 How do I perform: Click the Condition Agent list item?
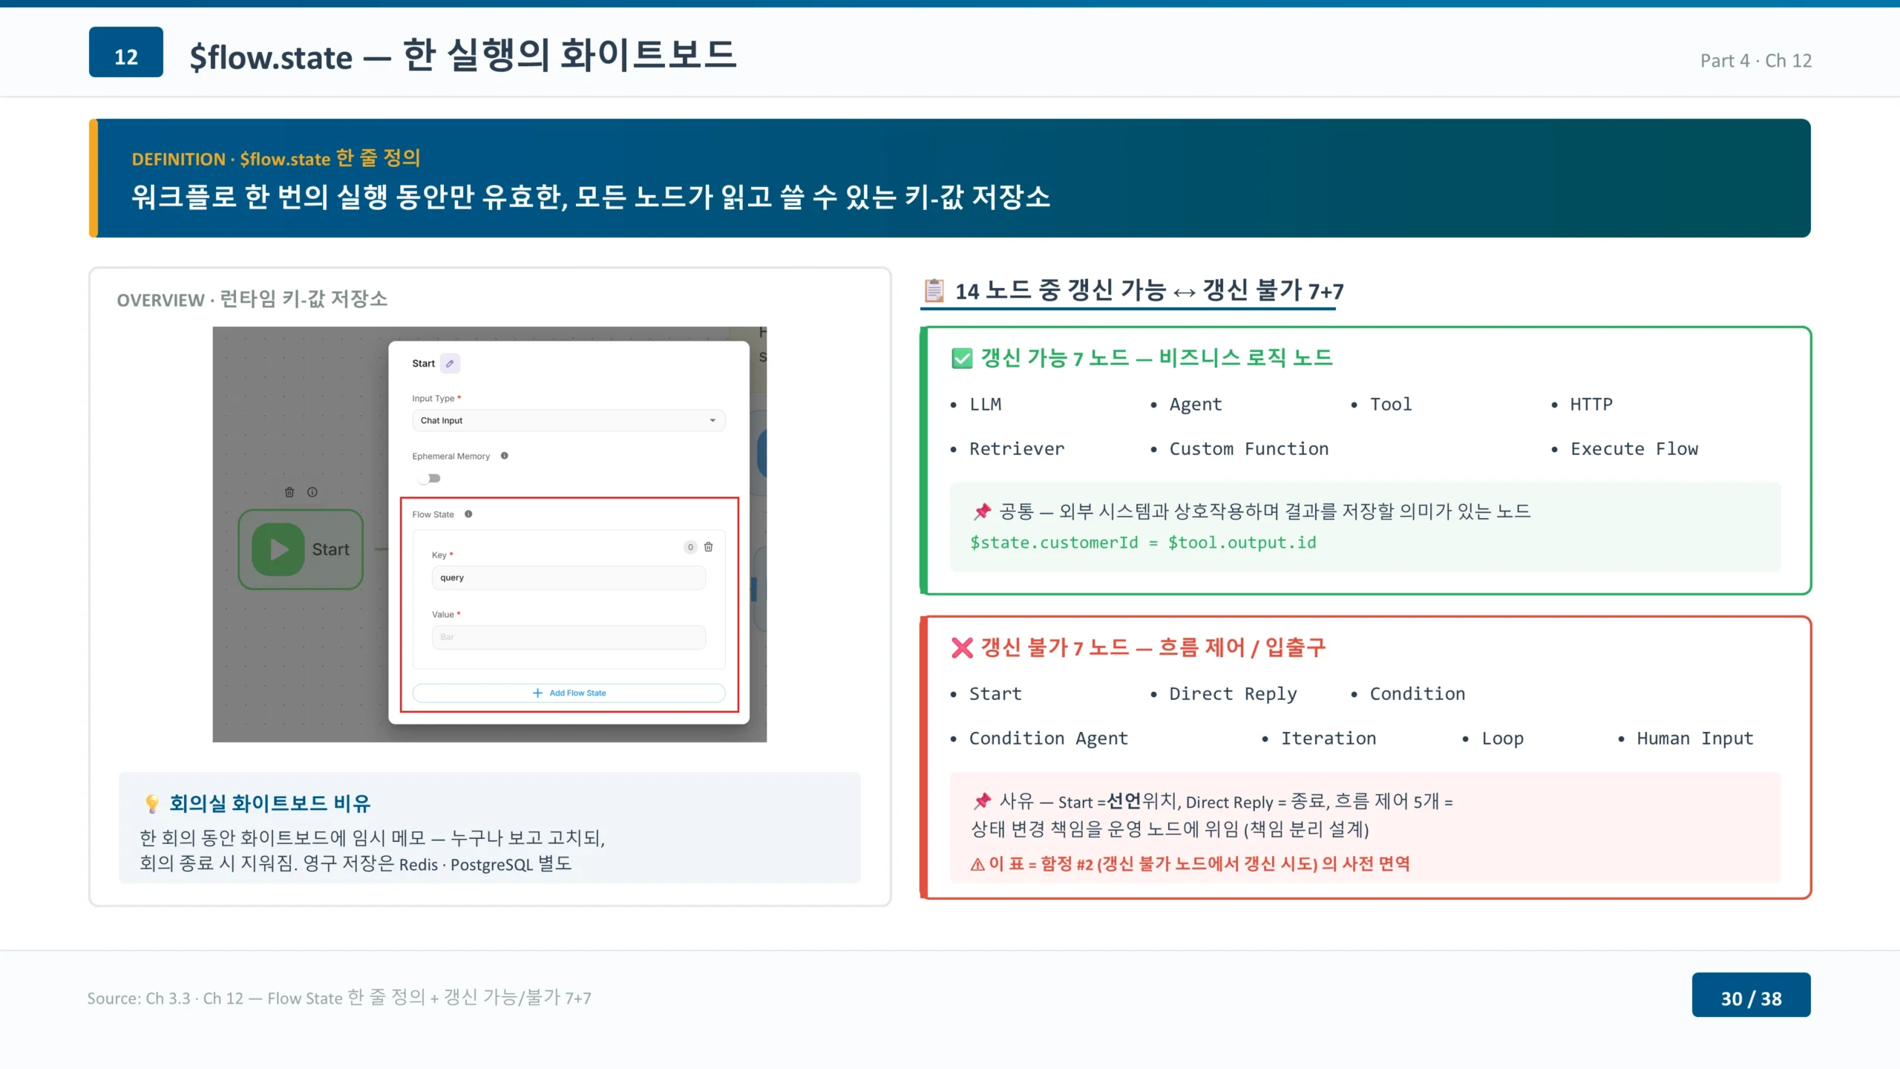pyautogui.click(x=1048, y=739)
